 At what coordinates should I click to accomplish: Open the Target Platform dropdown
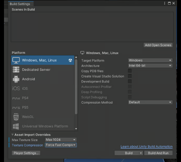point(150,60)
